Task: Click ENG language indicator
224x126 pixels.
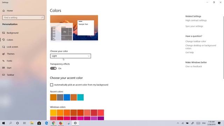Action: 204,123
